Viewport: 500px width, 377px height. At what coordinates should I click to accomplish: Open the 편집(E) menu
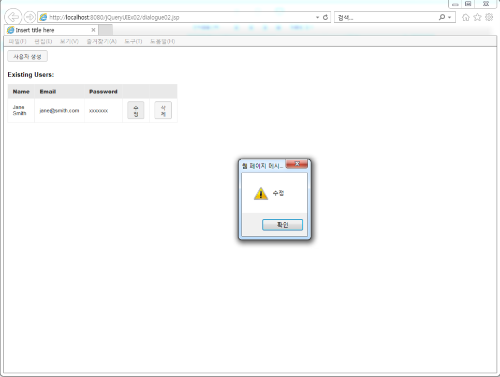point(43,41)
